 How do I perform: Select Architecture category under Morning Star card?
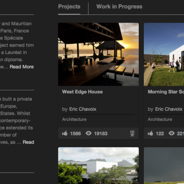point(160,119)
